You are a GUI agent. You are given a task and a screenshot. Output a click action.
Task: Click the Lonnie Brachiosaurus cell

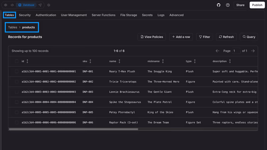[x=124, y=92]
